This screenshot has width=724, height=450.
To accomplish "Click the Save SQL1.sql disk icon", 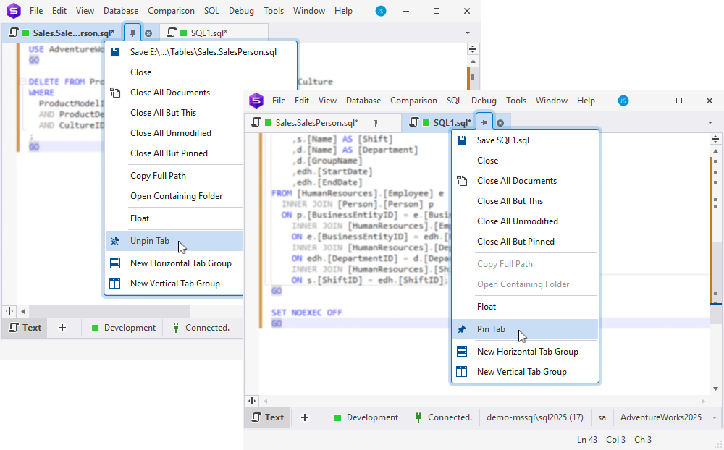I will [462, 140].
